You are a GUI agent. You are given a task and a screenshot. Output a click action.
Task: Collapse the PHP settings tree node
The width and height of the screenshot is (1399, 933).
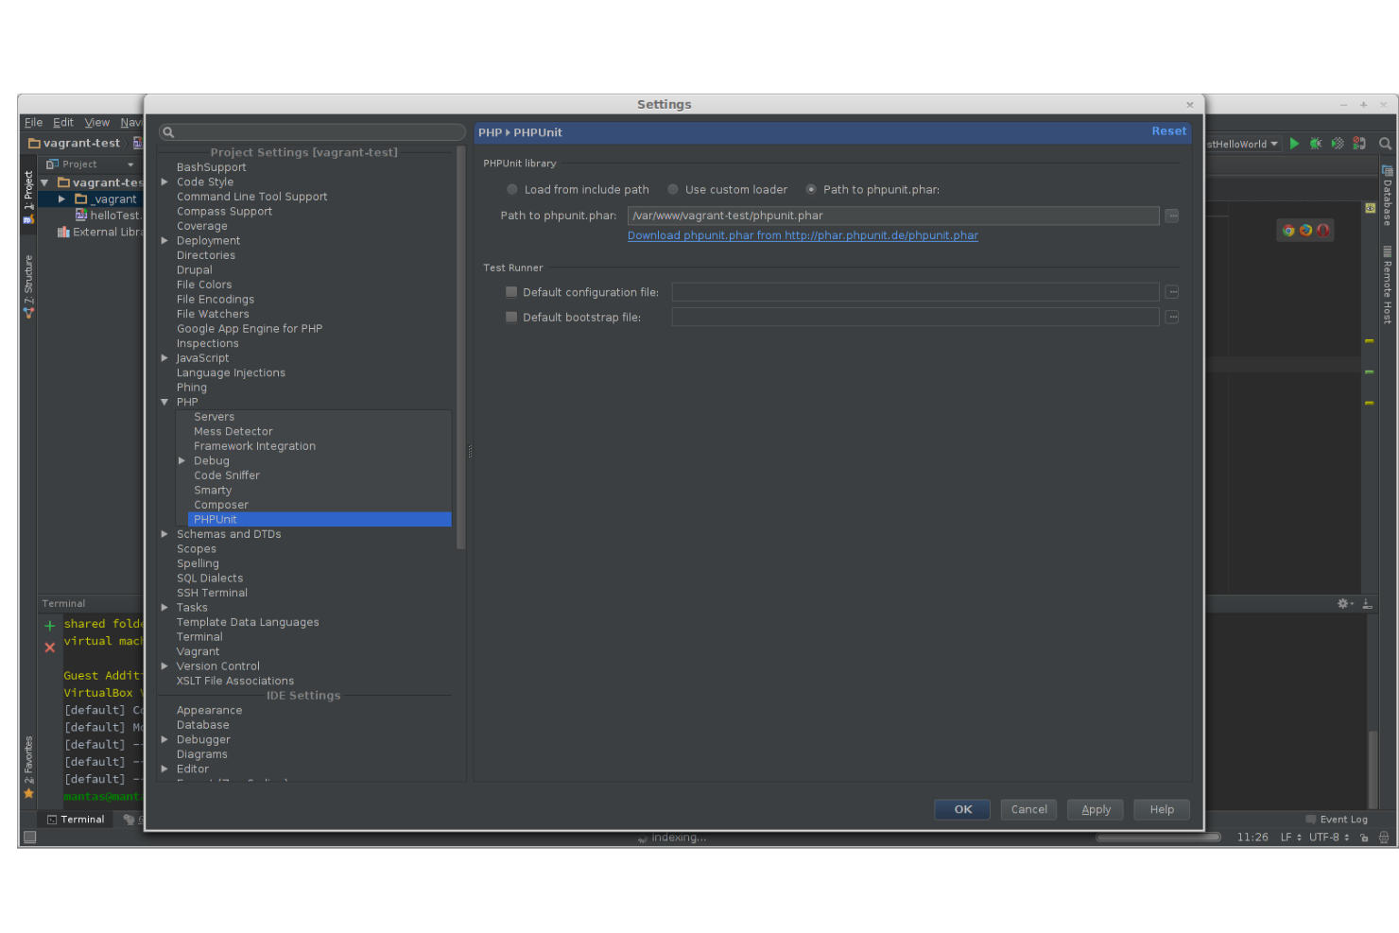(x=164, y=402)
